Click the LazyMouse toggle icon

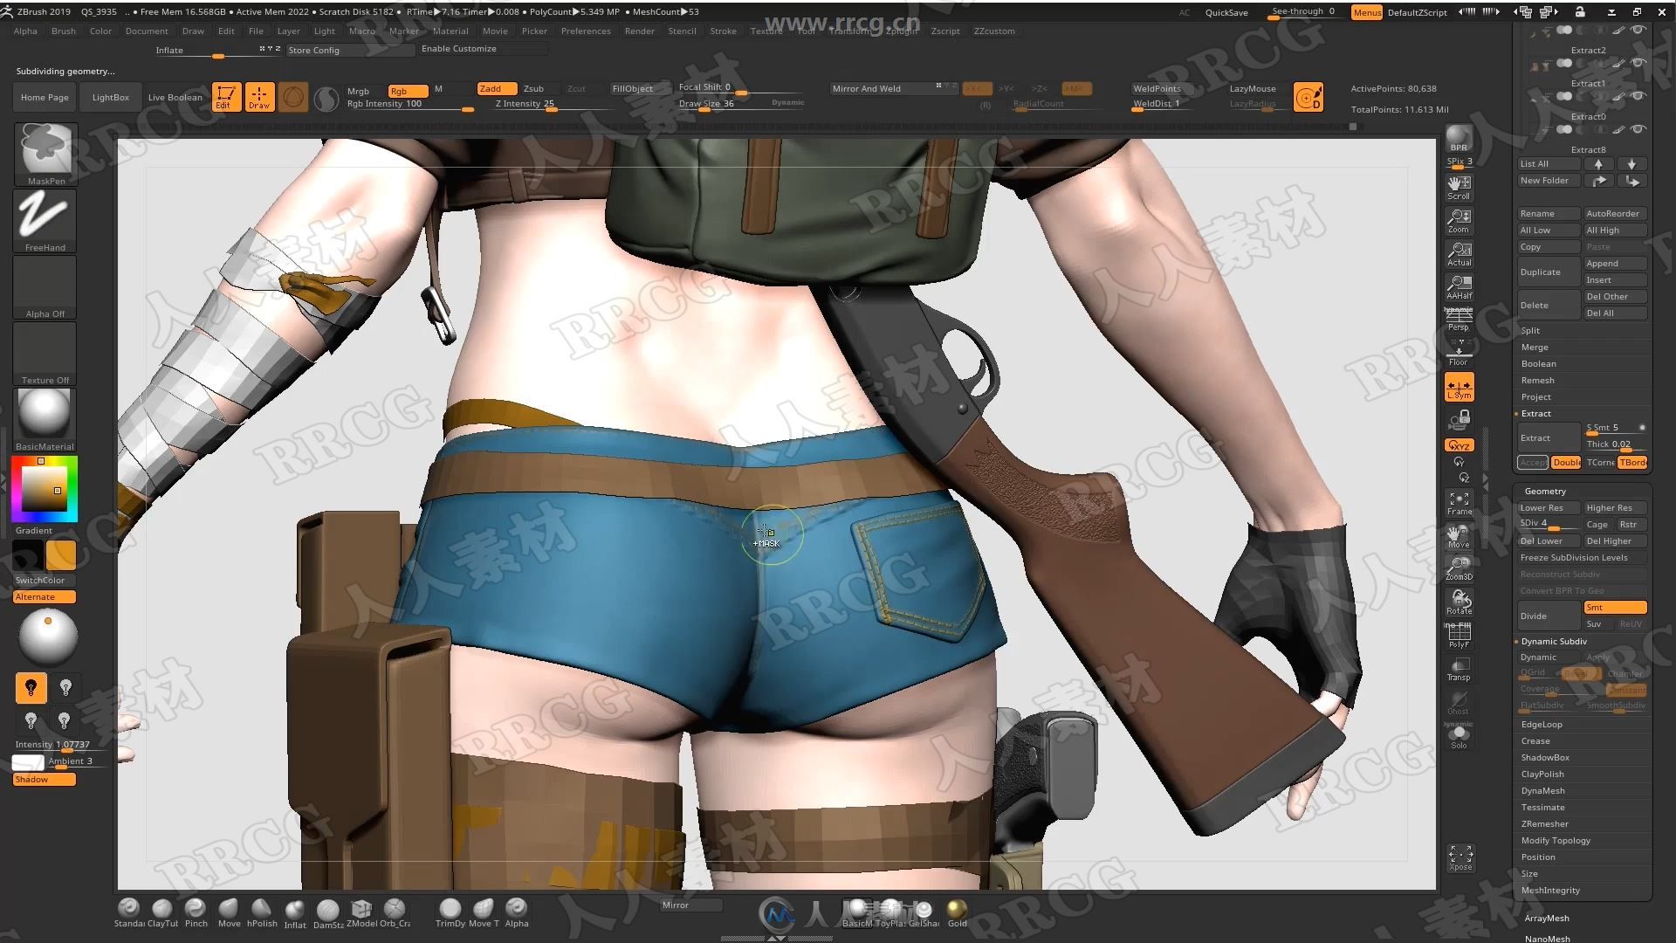(1311, 95)
